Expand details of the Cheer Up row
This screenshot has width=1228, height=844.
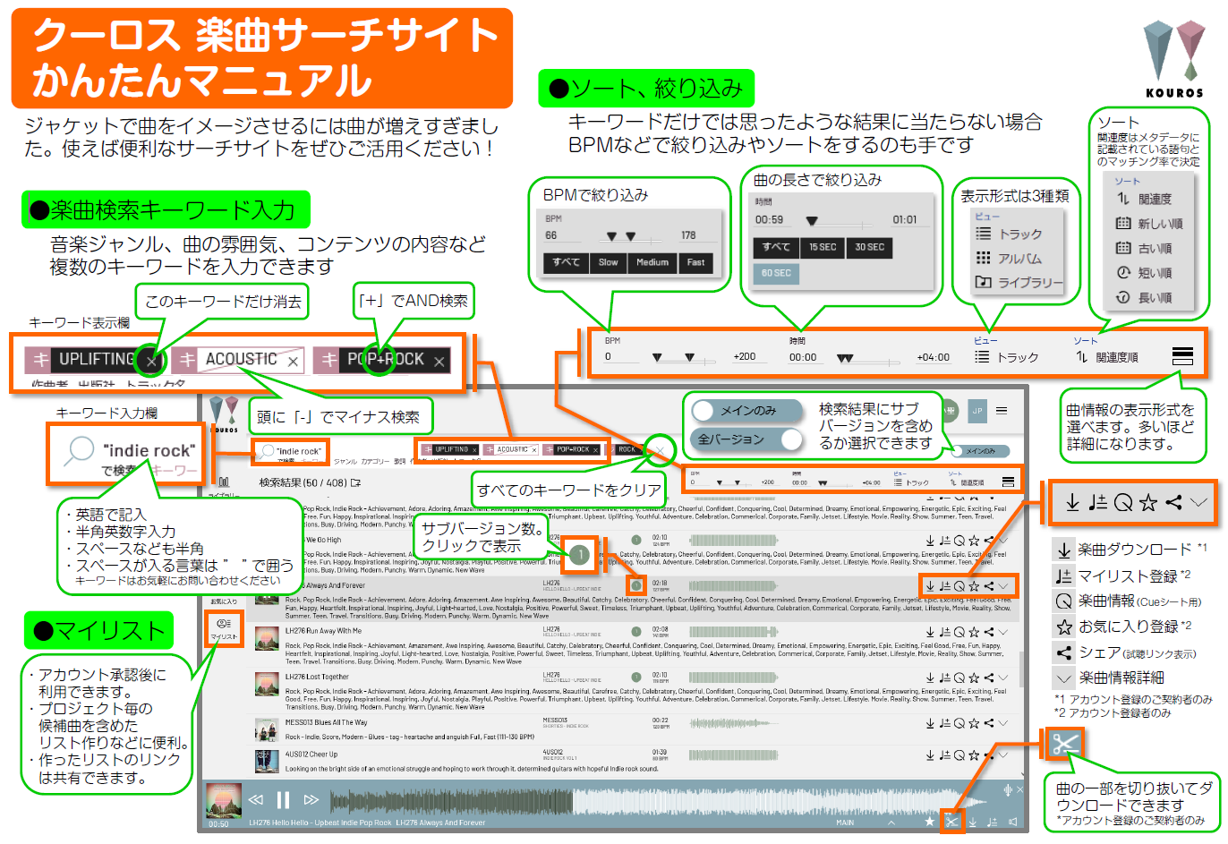(x=1003, y=756)
